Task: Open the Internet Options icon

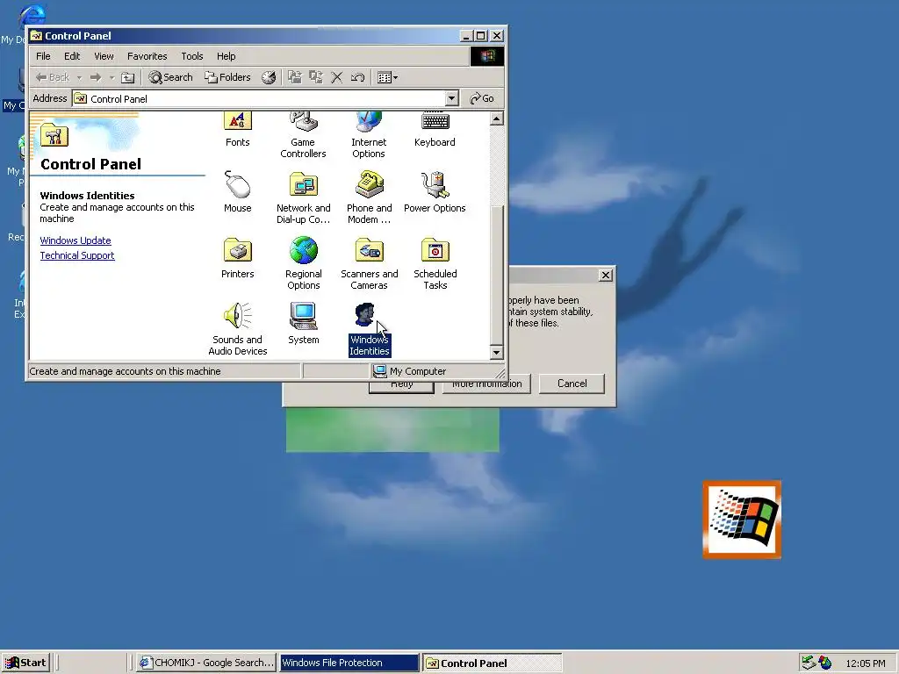Action: pos(369,135)
